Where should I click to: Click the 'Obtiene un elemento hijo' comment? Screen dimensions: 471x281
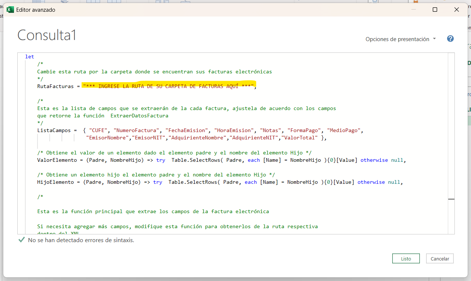coord(156,175)
